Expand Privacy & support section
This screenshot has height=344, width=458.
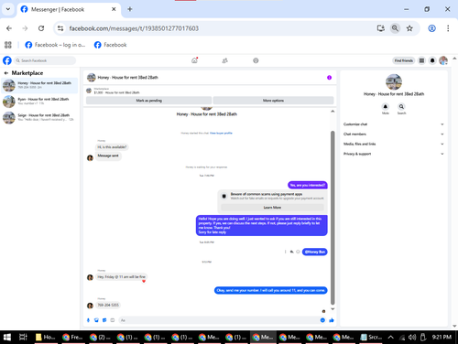(393, 154)
